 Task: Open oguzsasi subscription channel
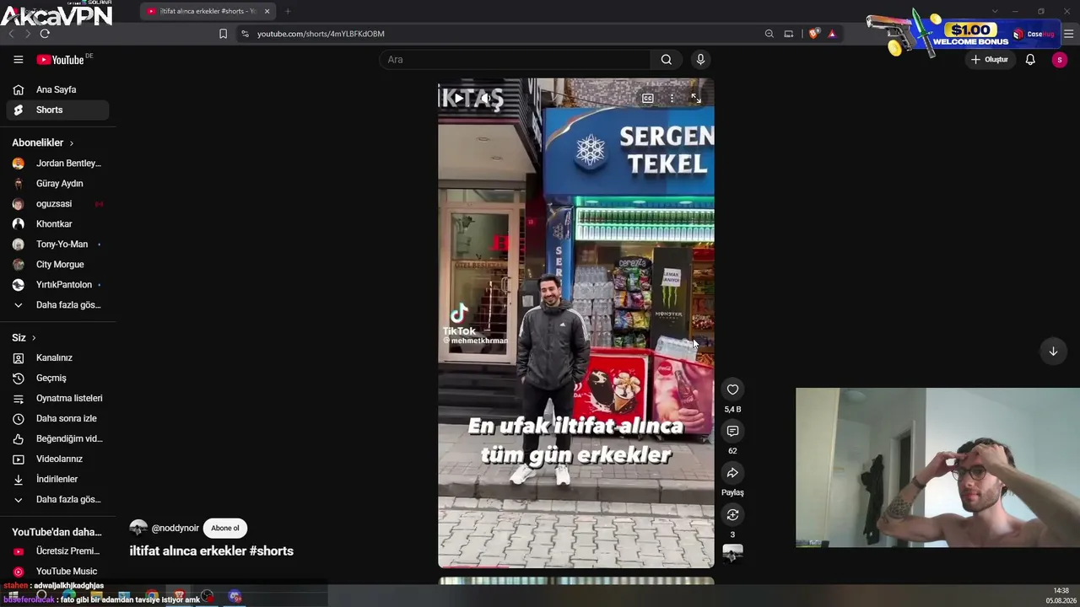[57, 204]
